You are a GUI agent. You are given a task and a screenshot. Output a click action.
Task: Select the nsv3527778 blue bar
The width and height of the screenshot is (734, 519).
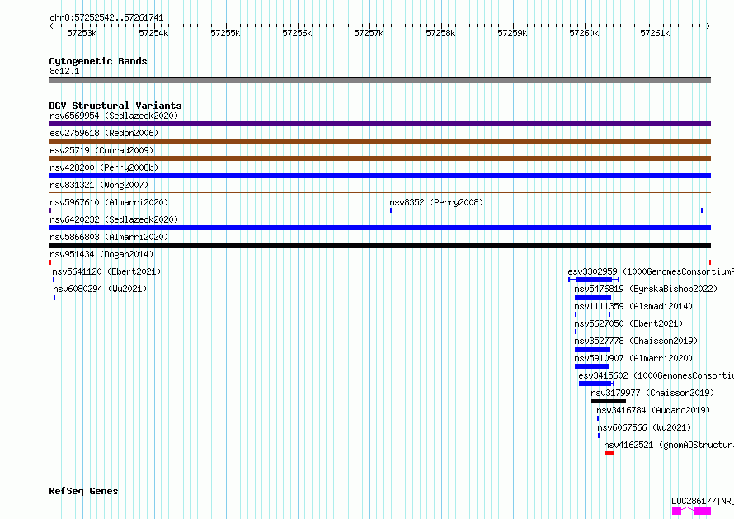(592, 349)
